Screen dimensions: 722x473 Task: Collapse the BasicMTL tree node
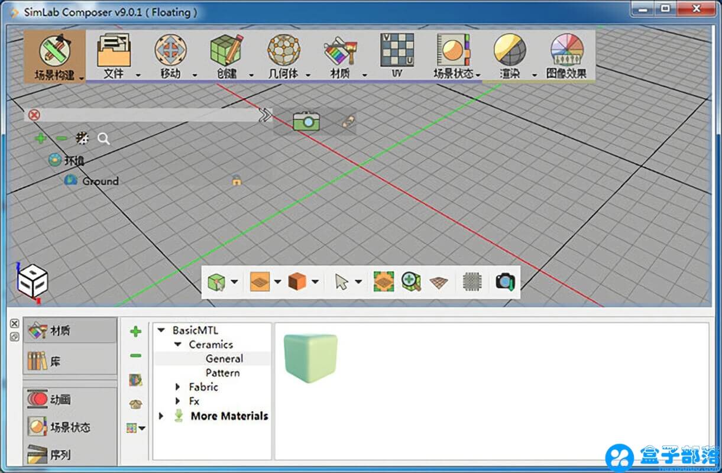(x=161, y=331)
